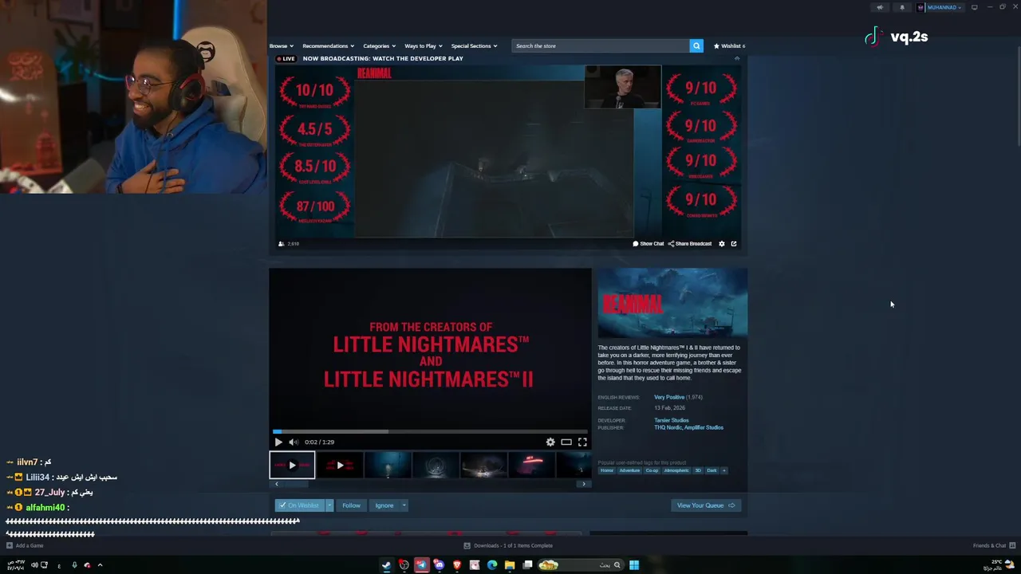Open the Ways to Play dropdown
The height and width of the screenshot is (574, 1021).
[423, 45]
